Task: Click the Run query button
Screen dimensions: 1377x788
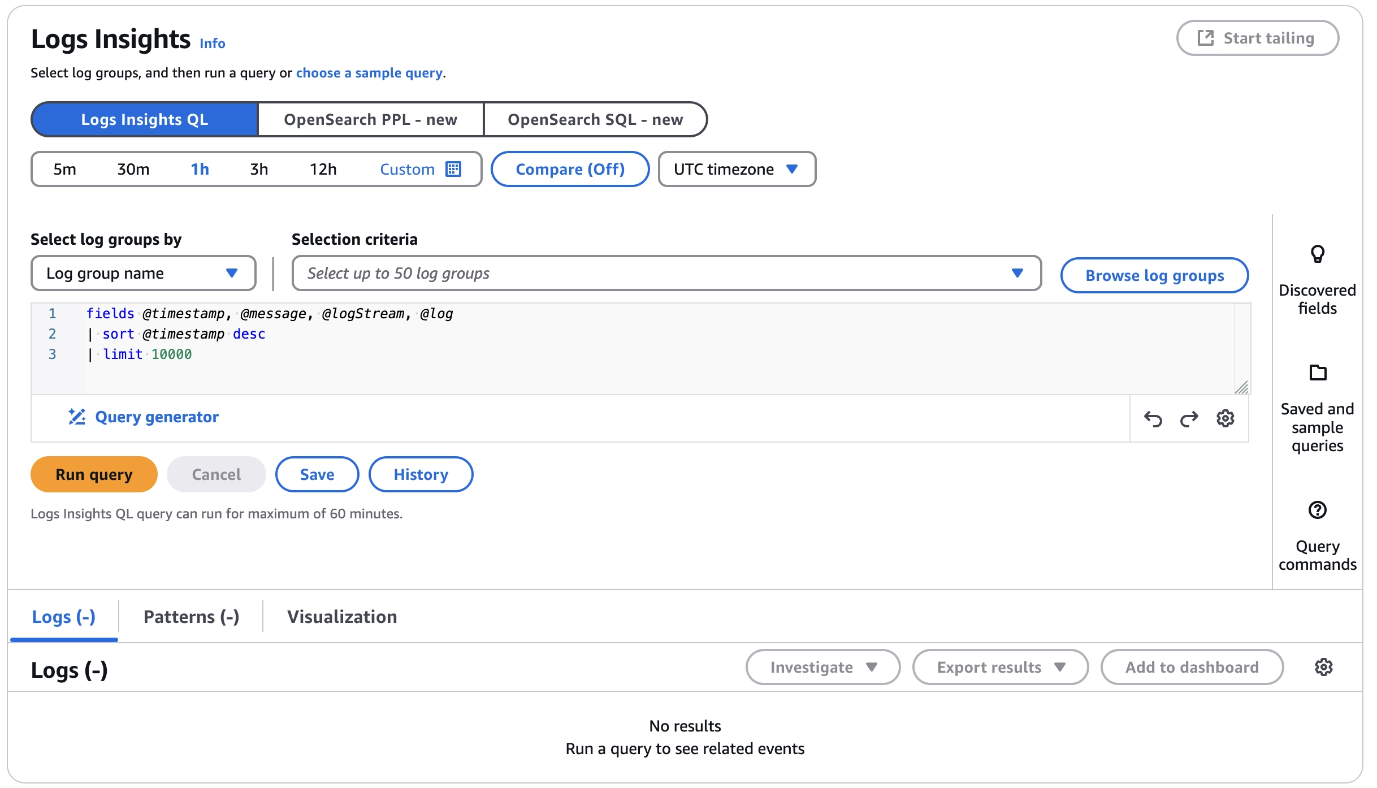Action: [94, 474]
